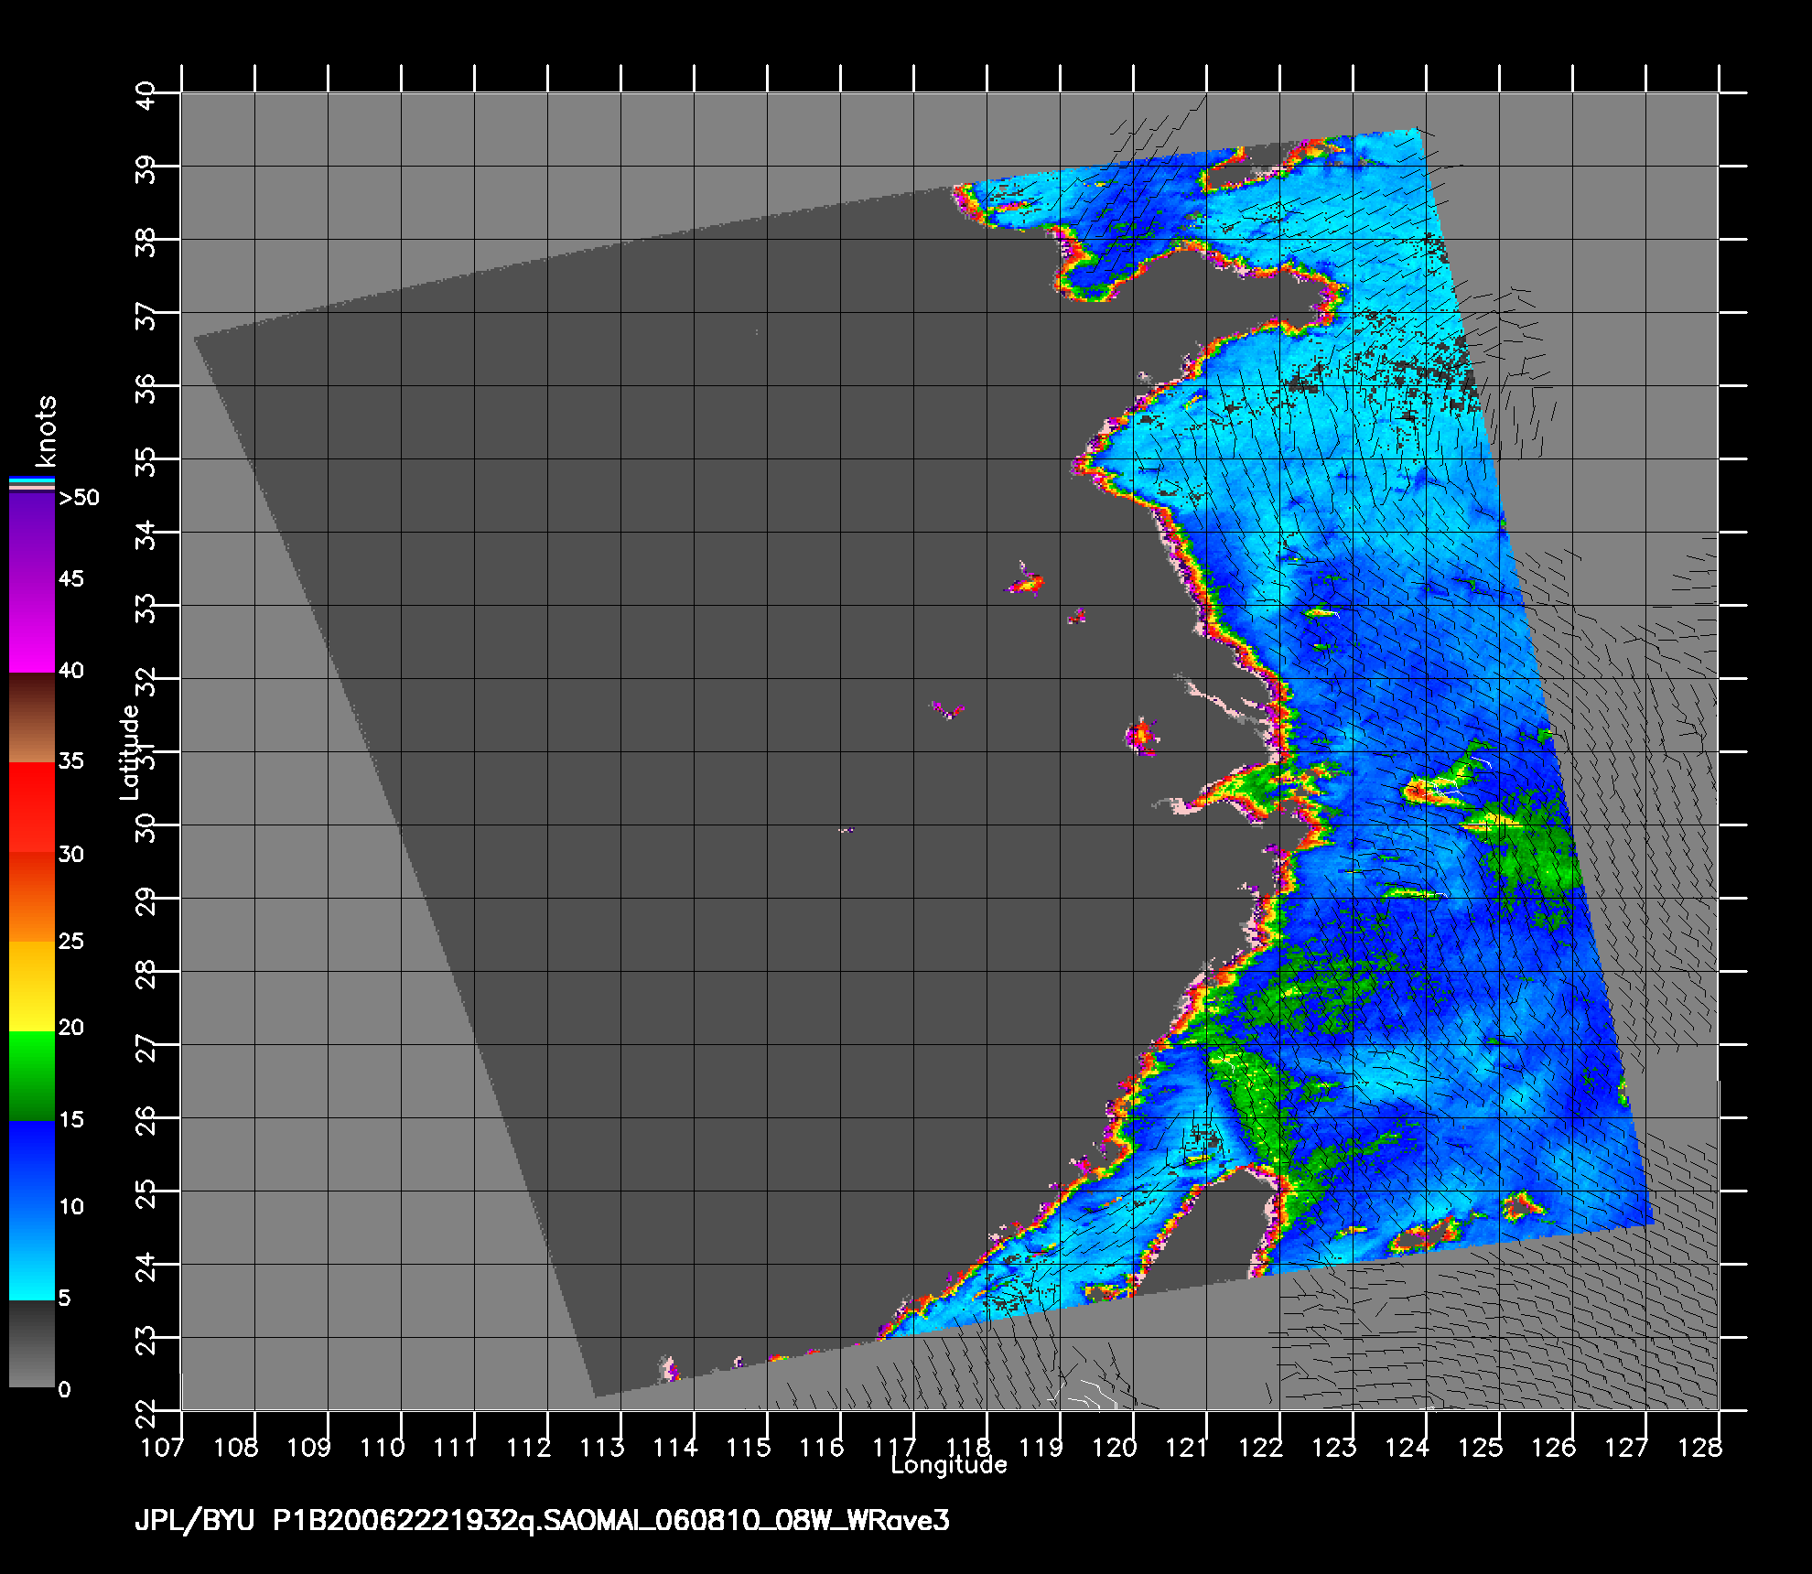Click longitude tick label '124'
The image size is (1812, 1574).
click(1408, 1447)
